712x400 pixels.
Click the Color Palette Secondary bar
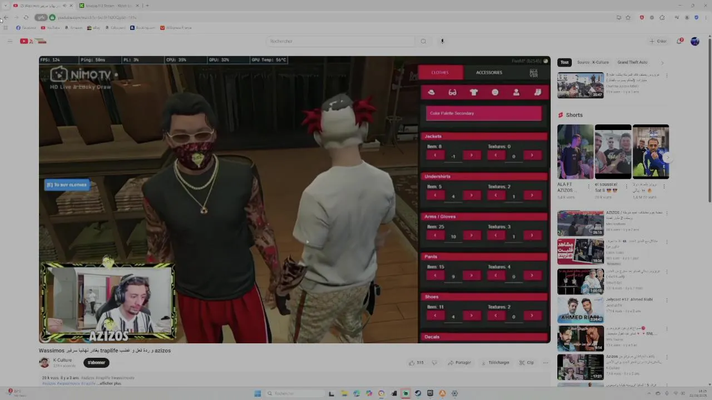(483, 113)
